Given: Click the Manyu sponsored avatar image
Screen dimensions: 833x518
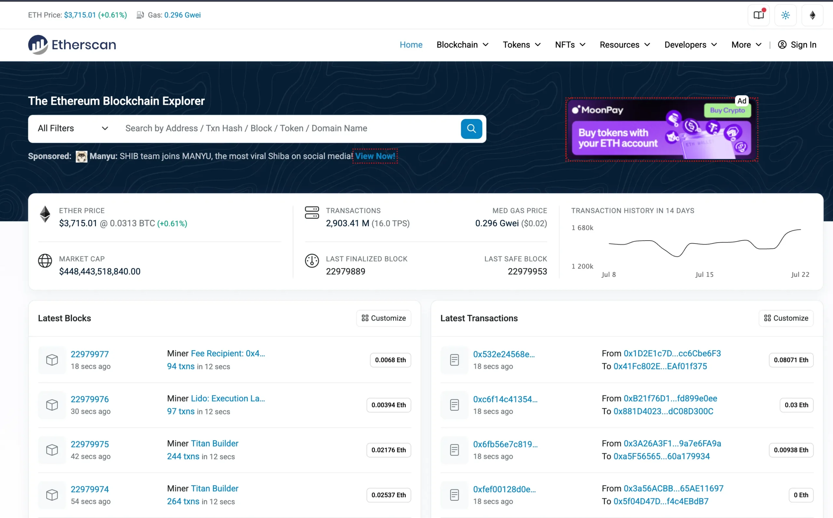Looking at the screenshot, I should point(81,156).
